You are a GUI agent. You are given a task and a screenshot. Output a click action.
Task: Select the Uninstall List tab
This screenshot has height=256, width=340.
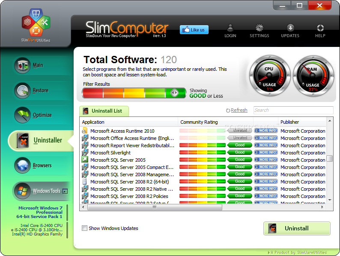pos(104,111)
